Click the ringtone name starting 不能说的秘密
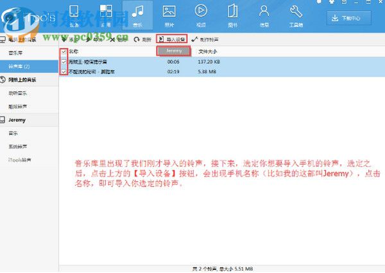Viewport: 385px width, 273px height. pyautogui.click(x=91, y=71)
